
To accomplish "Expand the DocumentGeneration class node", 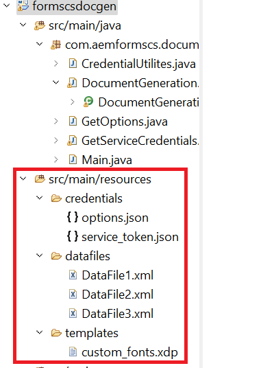I will pos(73,102).
